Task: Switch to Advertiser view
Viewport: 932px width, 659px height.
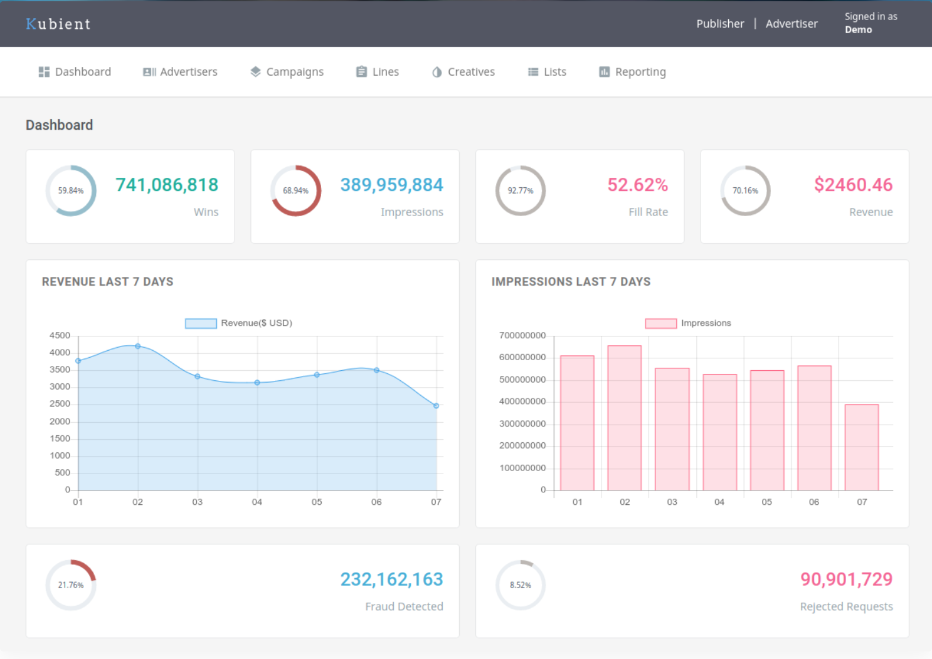Action: click(x=792, y=24)
